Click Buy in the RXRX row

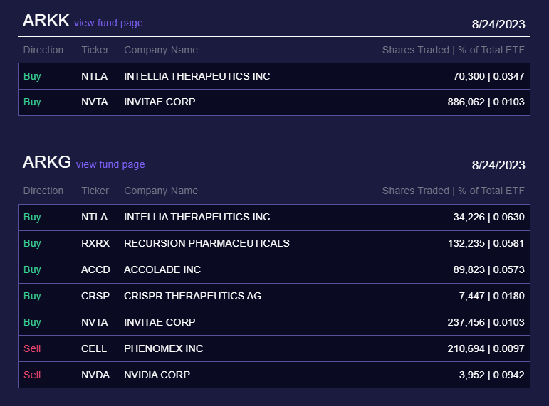[32, 243]
